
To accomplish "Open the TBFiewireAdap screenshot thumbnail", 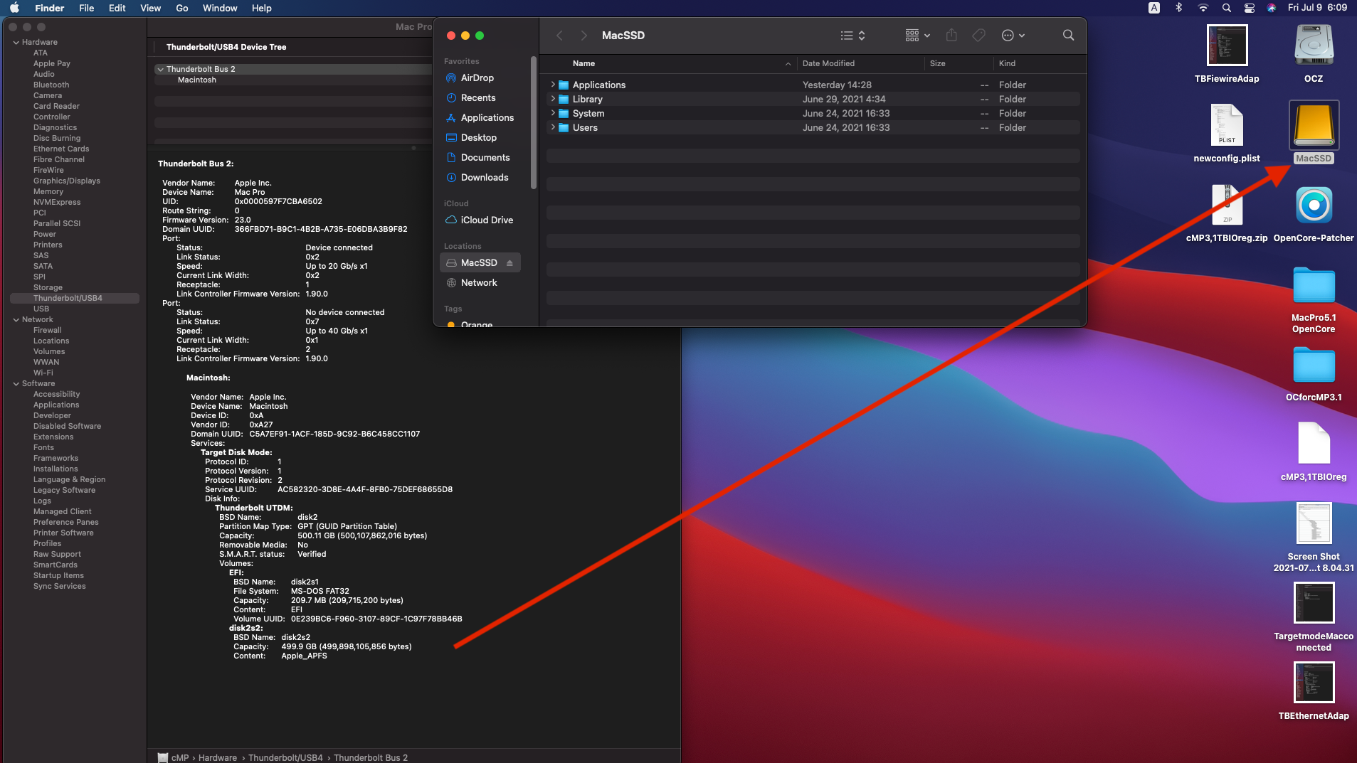I will tap(1227, 46).
